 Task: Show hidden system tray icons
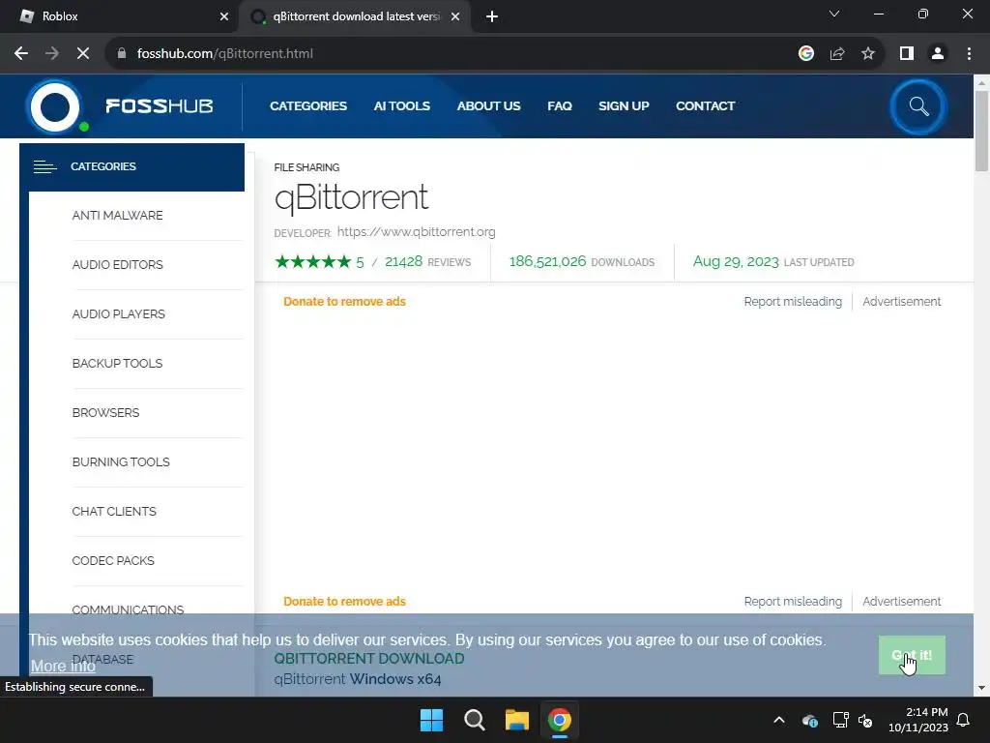[779, 720]
